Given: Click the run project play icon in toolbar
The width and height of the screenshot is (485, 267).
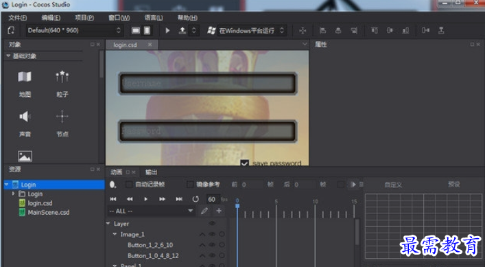Looking at the screenshot, I should tap(167, 31).
